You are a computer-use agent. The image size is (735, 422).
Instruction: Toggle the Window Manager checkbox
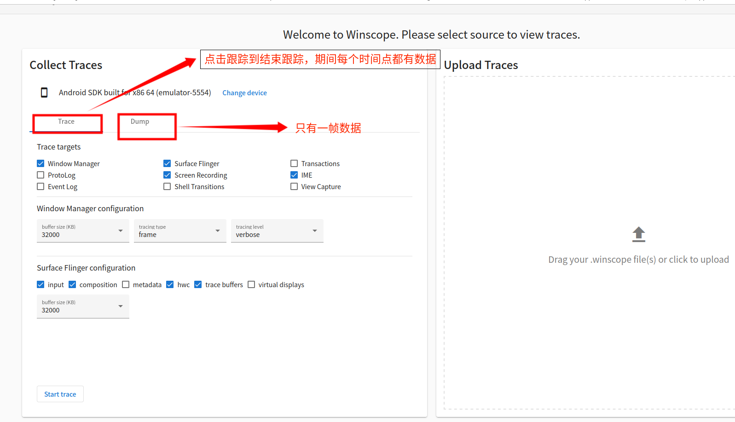(x=41, y=163)
